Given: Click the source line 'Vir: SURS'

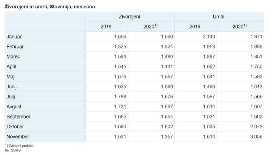Looking at the screenshot, I should click(x=13, y=150).
